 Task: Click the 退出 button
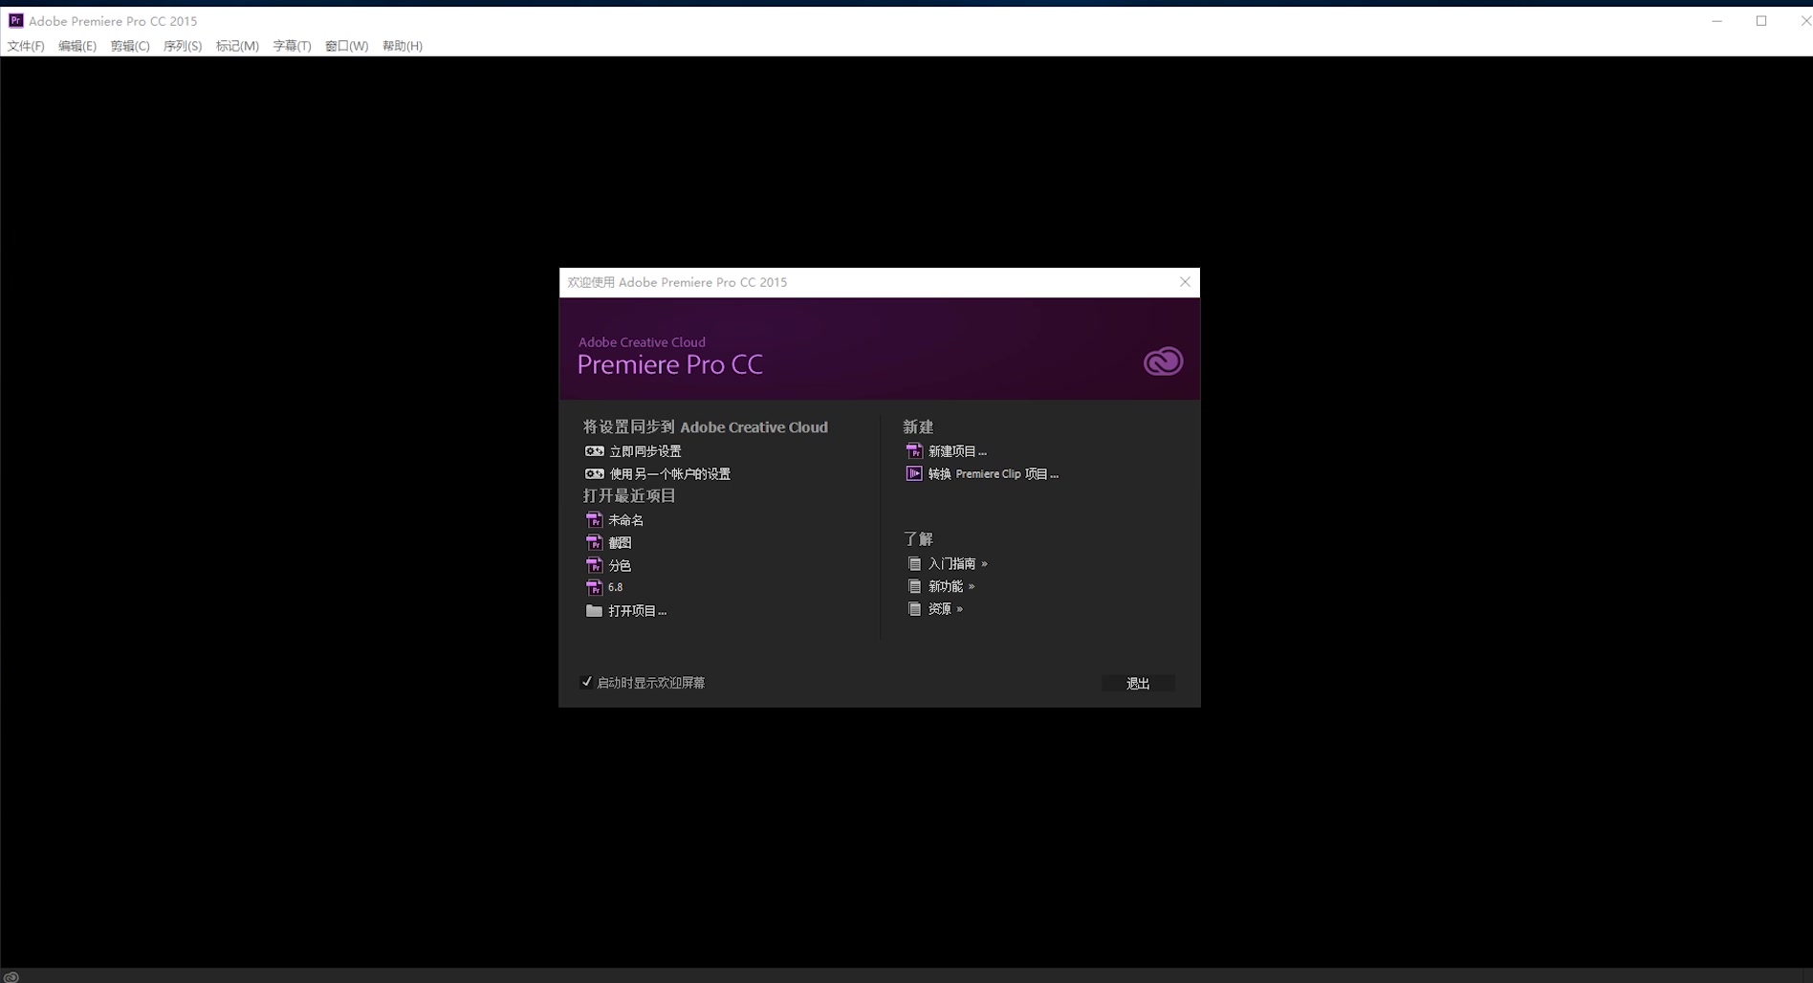[x=1138, y=684]
